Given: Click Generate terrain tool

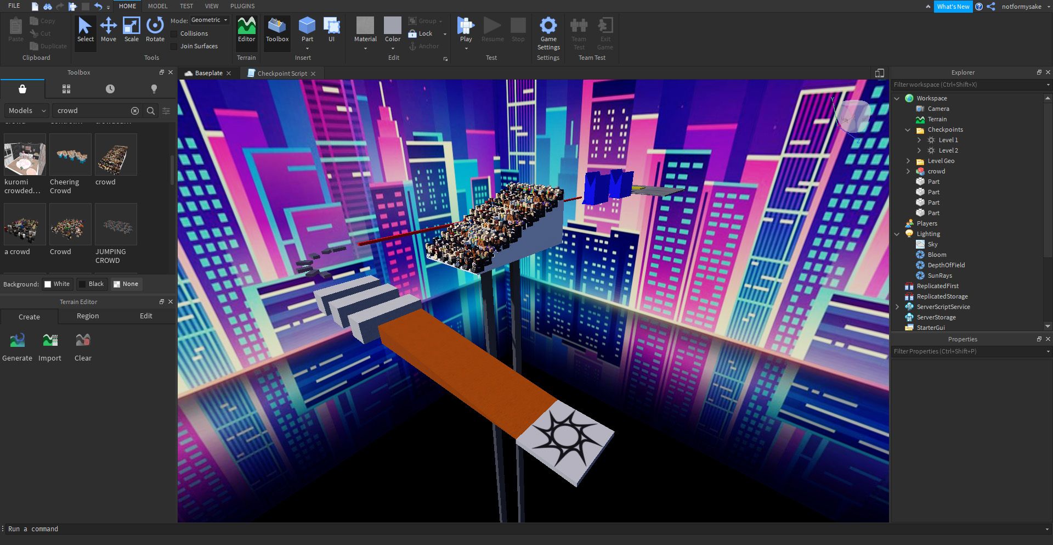Looking at the screenshot, I should (x=18, y=347).
